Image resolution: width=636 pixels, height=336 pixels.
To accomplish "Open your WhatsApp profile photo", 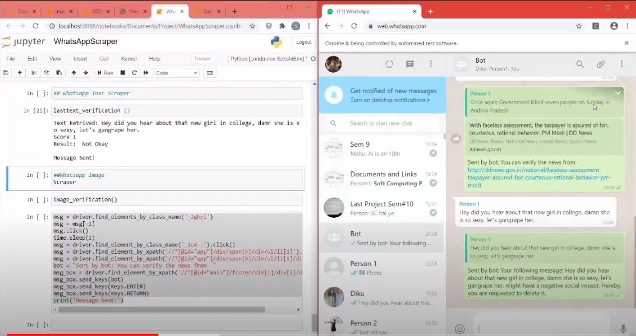I will [333, 64].
